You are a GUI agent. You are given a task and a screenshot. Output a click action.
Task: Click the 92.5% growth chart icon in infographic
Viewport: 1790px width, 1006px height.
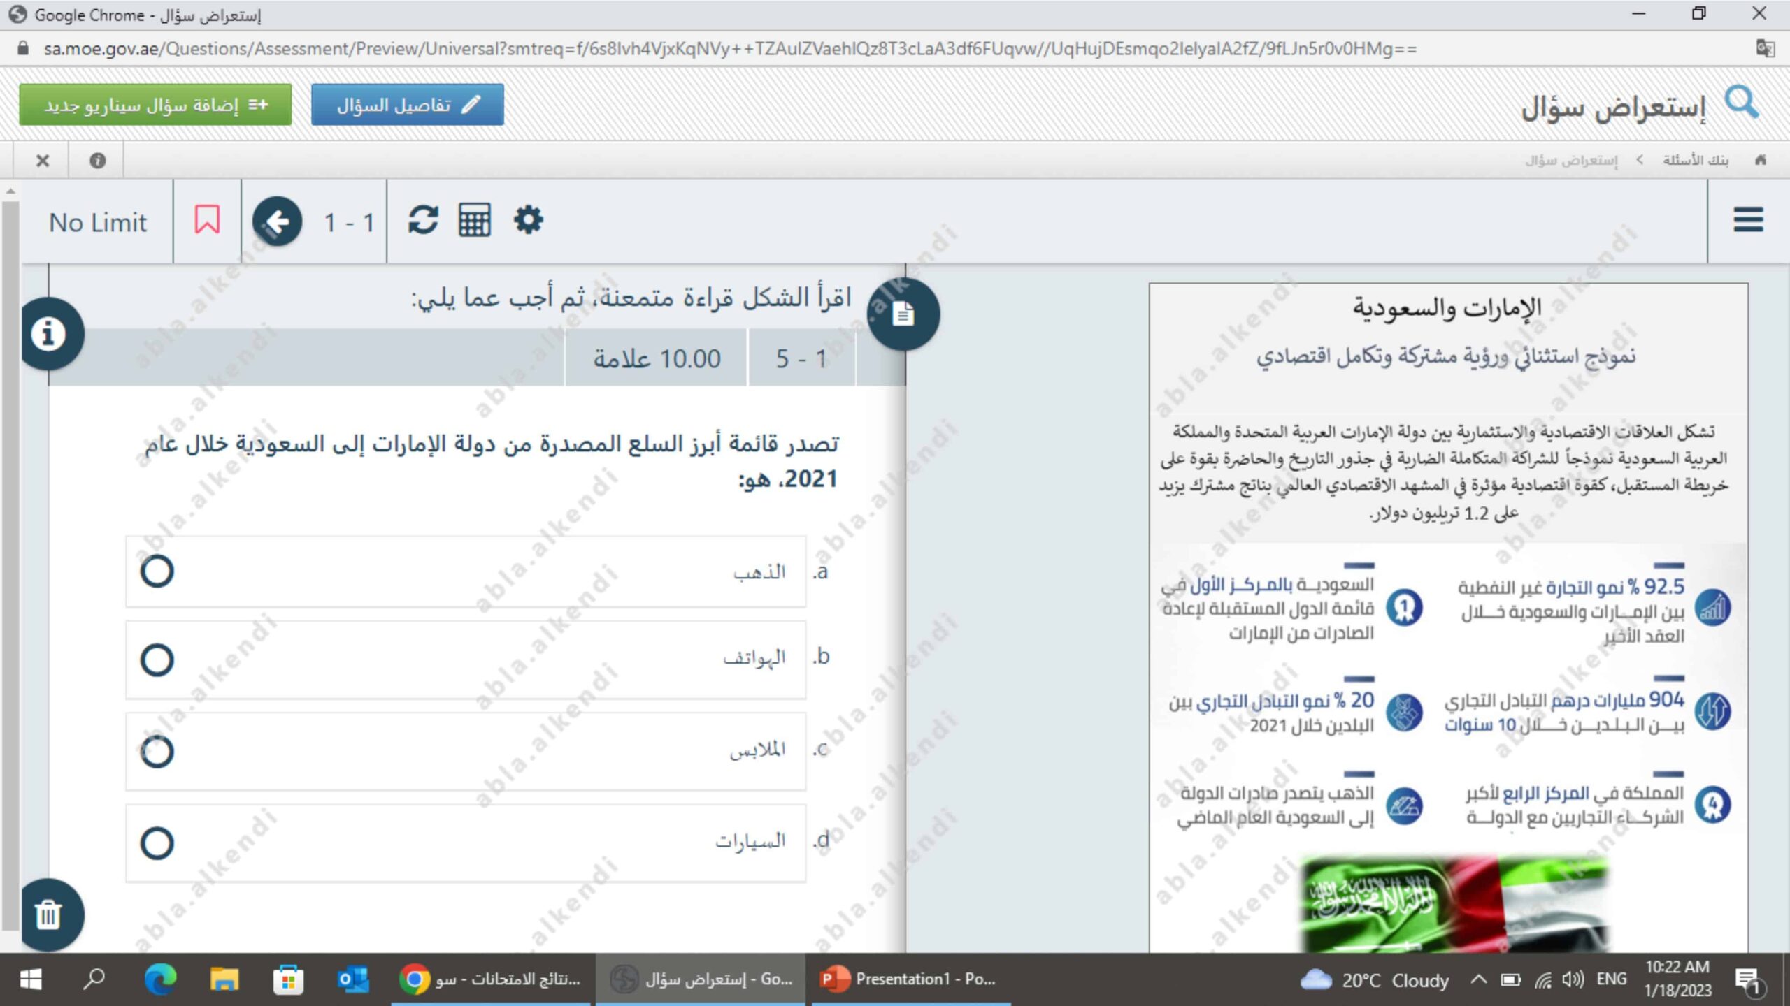(1712, 607)
